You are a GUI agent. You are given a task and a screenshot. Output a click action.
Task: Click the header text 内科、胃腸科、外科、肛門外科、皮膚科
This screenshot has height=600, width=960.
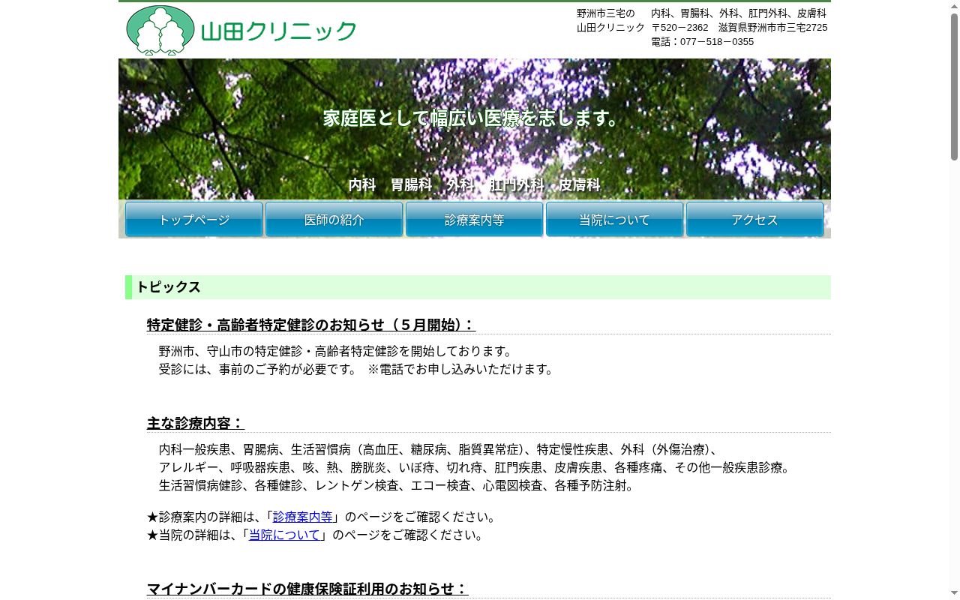(x=739, y=13)
